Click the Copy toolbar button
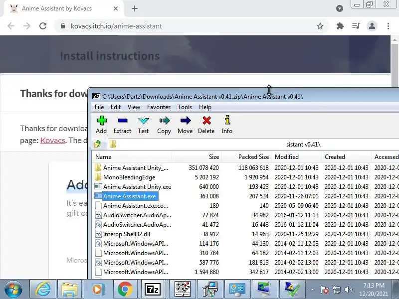399x299 pixels. click(164, 125)
